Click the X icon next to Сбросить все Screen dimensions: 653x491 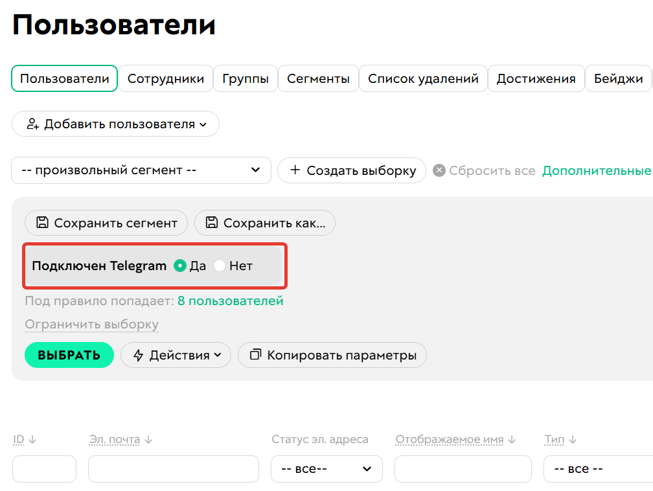tap(439, 170)
